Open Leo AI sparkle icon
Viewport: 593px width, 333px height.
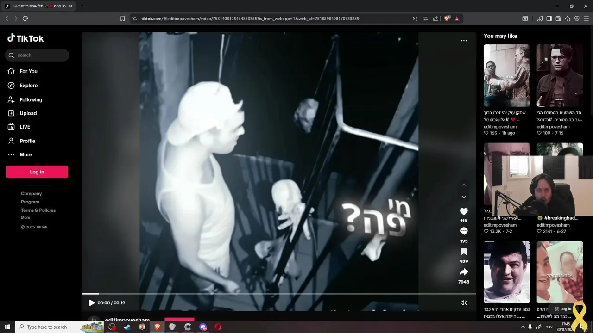point(568,18)
